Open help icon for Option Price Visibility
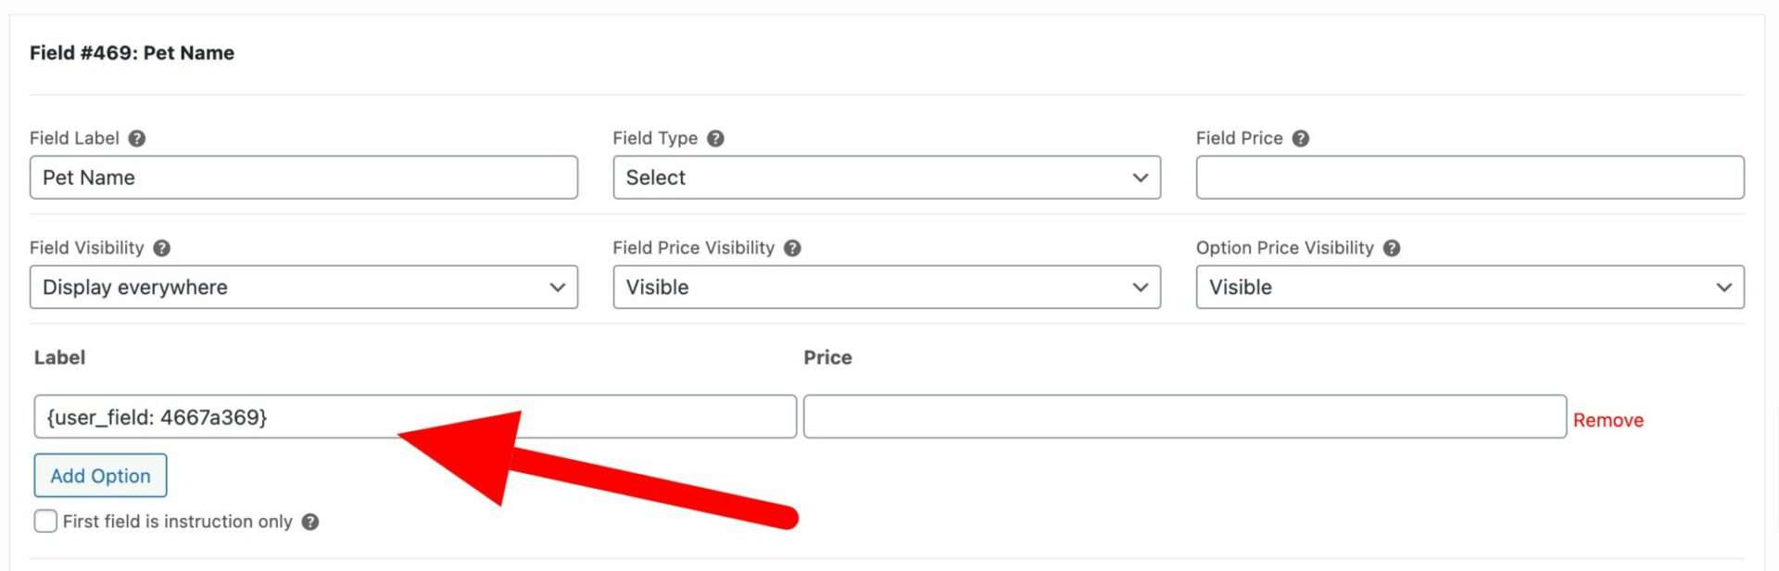The image size is (1779, 571). [1392, 248]
